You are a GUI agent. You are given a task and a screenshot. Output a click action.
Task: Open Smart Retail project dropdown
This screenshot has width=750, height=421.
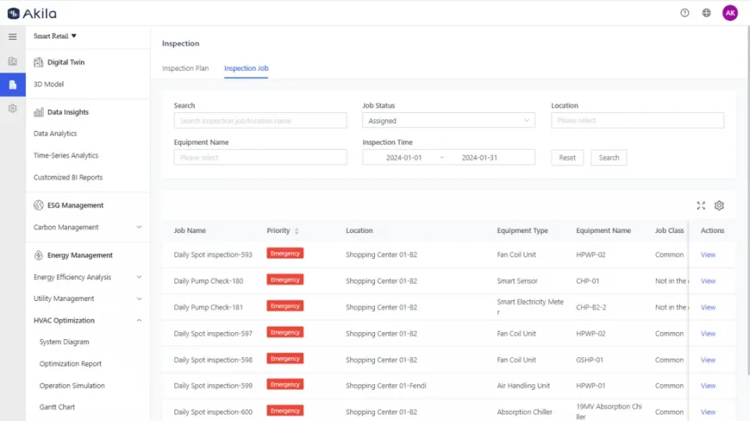click(55, 36)
